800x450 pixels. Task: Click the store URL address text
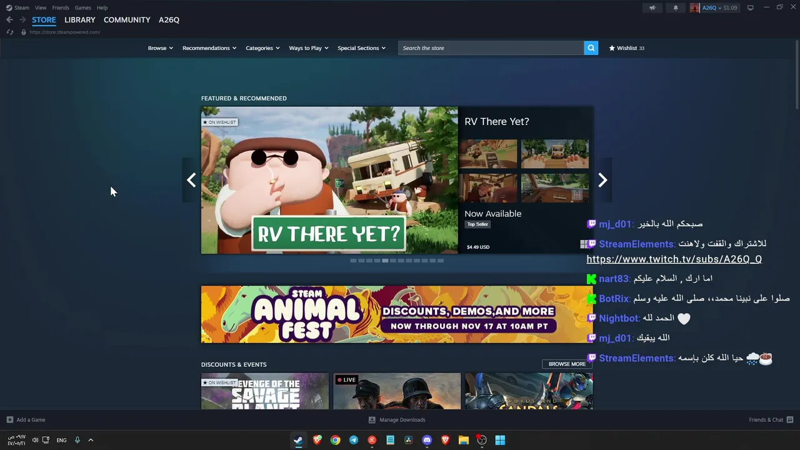[64, 32]
